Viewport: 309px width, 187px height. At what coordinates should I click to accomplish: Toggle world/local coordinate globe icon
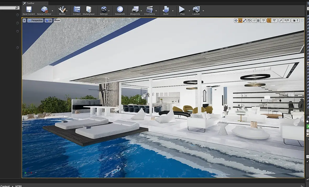click(249, 20)
